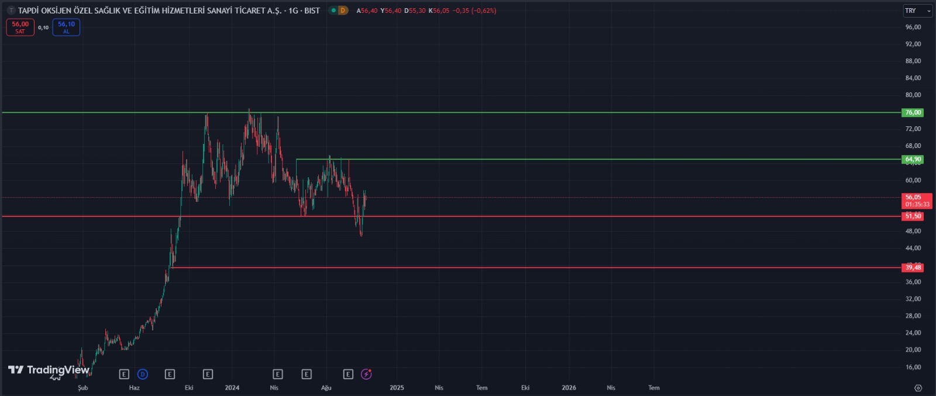Select the red 39,48 price line label
This screenshot has width=936, height=396.
(x=913, y=267)
